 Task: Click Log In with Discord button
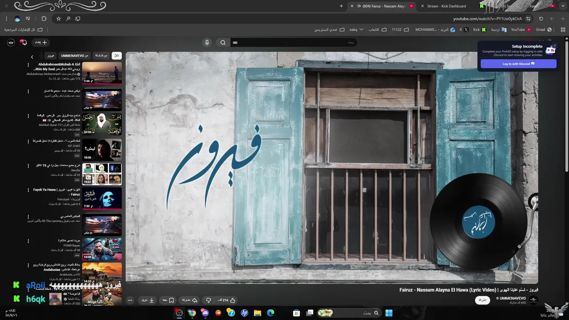pos(518,64)
